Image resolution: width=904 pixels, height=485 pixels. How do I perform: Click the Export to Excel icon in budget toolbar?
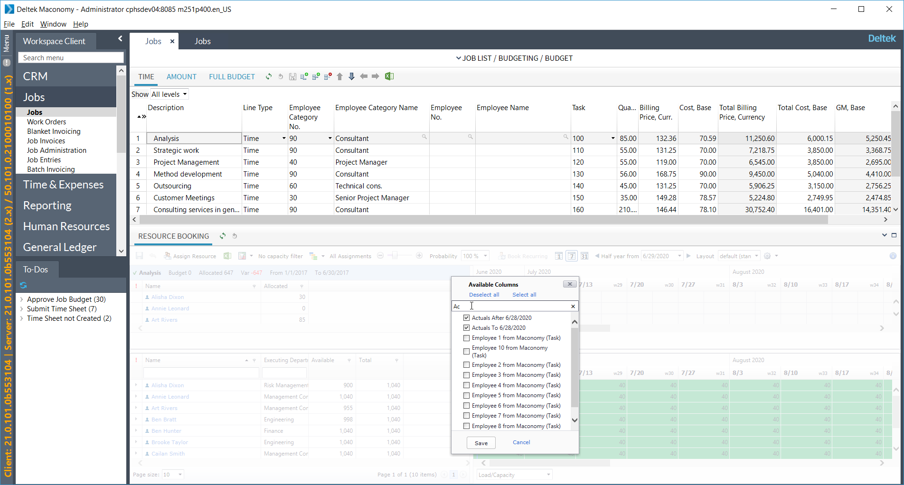tap(389, 76)
